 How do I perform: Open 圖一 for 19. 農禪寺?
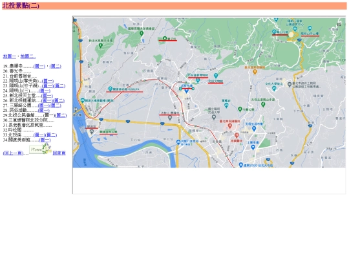pos(39,66)
